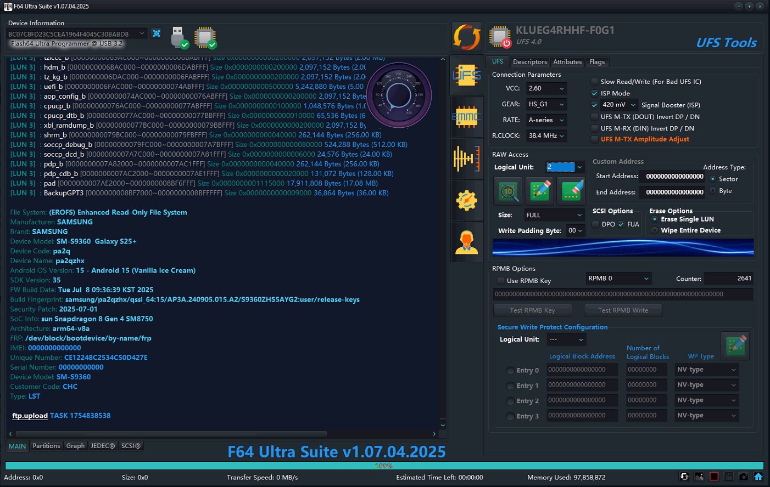Enable UFS M-TX (DOUT) Invert DP/DN
The image size is (770, 487).
(594, 117)
